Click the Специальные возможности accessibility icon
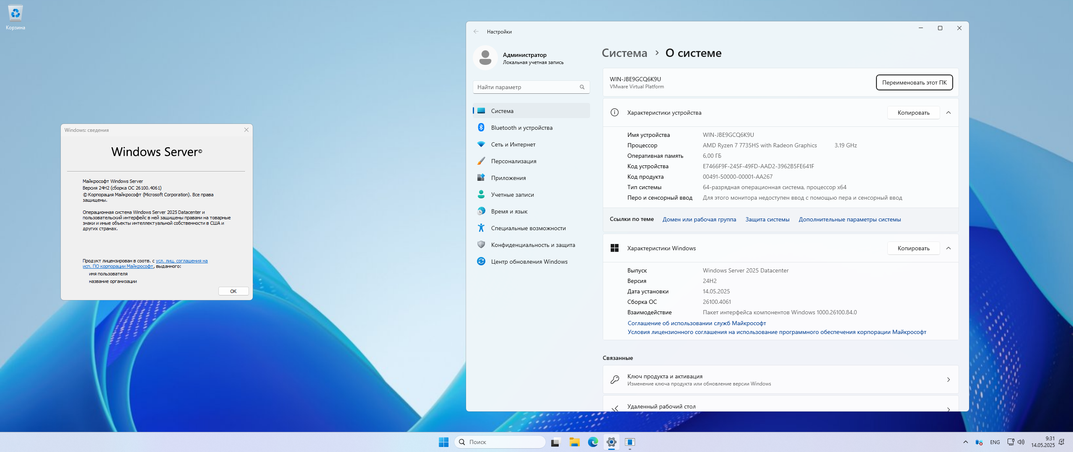This screenshot has width=1073, height=452. (x=481, y=228)
